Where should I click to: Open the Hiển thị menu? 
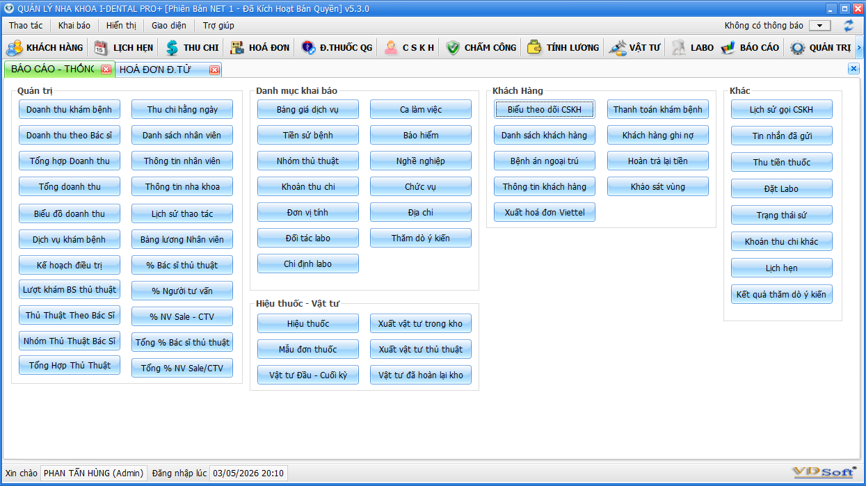122,26
